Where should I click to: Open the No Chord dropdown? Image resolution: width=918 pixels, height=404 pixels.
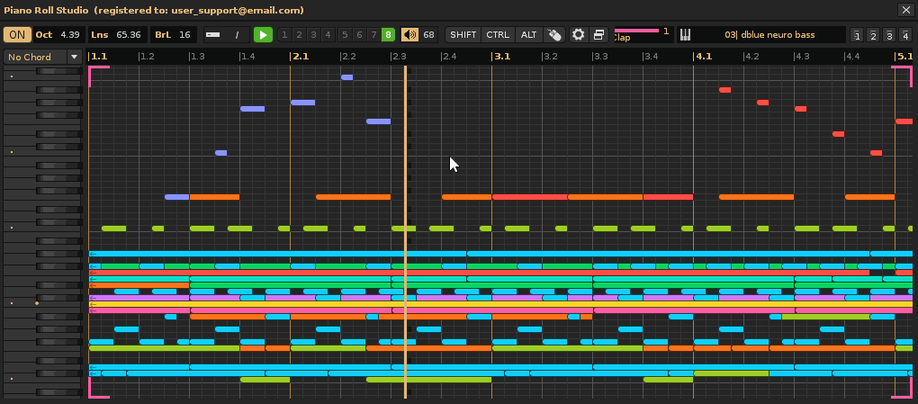pos(42,57)
